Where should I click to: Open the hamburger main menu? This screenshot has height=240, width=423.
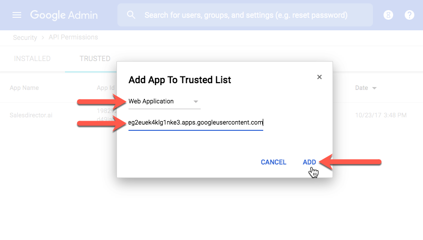[17, 15]
